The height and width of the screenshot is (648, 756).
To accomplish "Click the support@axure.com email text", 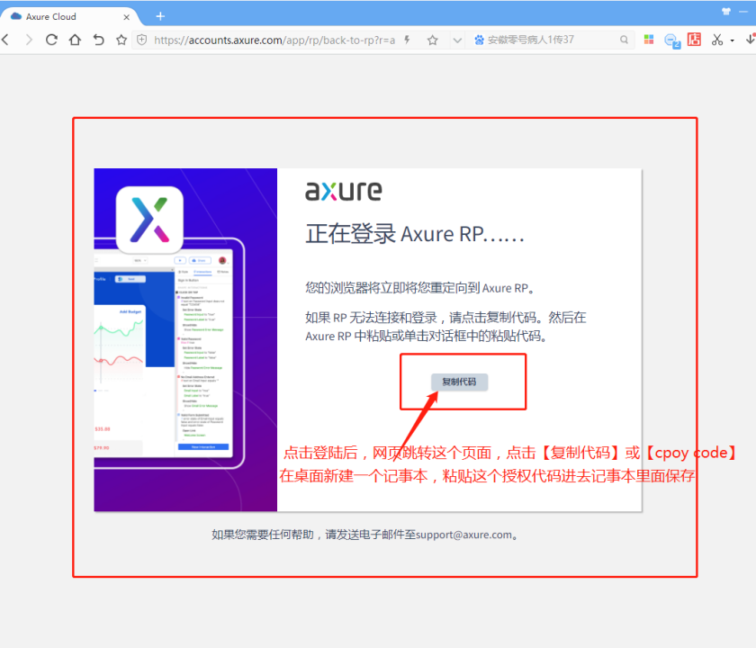I will tap(463, 535).
